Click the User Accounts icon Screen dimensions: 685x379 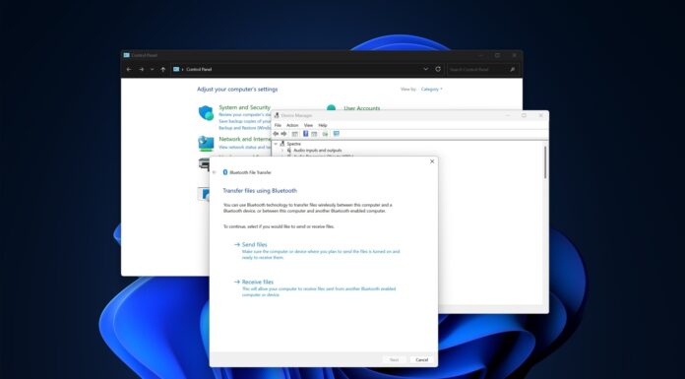[331, 107]
